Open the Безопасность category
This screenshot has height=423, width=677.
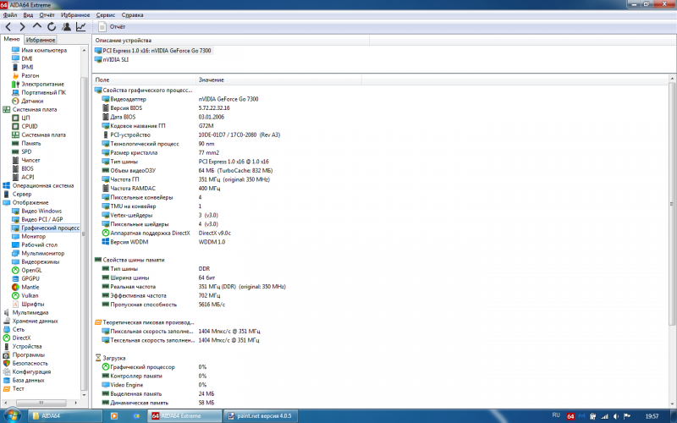click(x=30, y=364)
